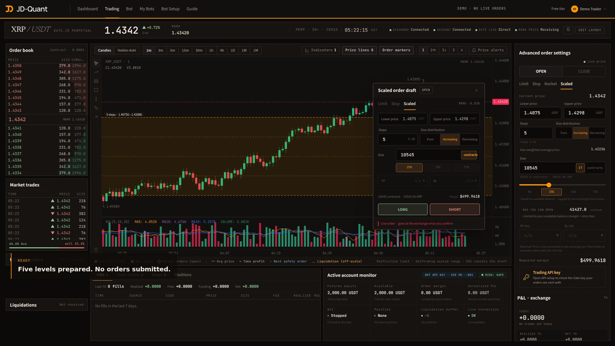Click the DE avatar badge

[x=575, y=9]
